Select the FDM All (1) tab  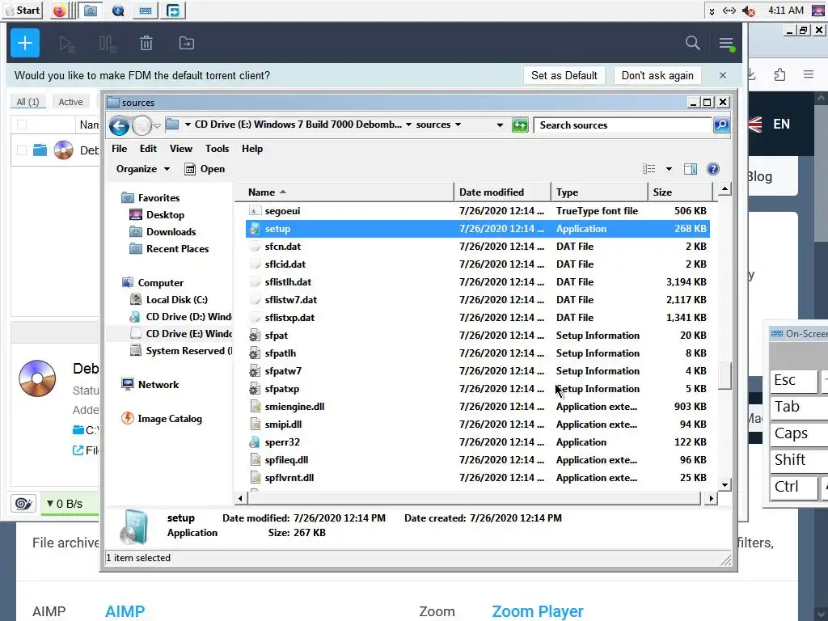pos(28,102)
